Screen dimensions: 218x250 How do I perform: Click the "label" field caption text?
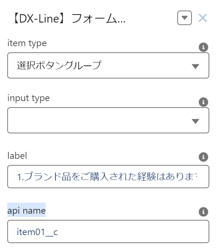[17, 156]
